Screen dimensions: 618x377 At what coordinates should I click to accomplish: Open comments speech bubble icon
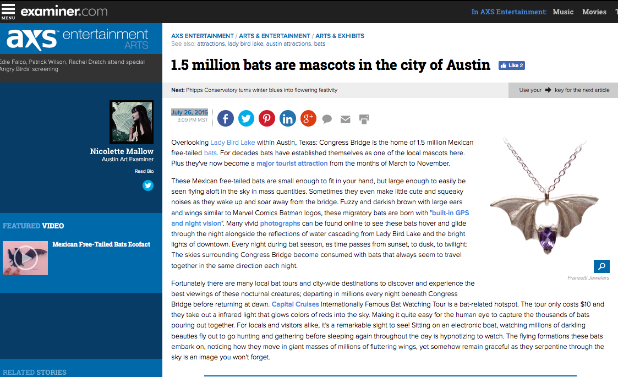point(327,119)
